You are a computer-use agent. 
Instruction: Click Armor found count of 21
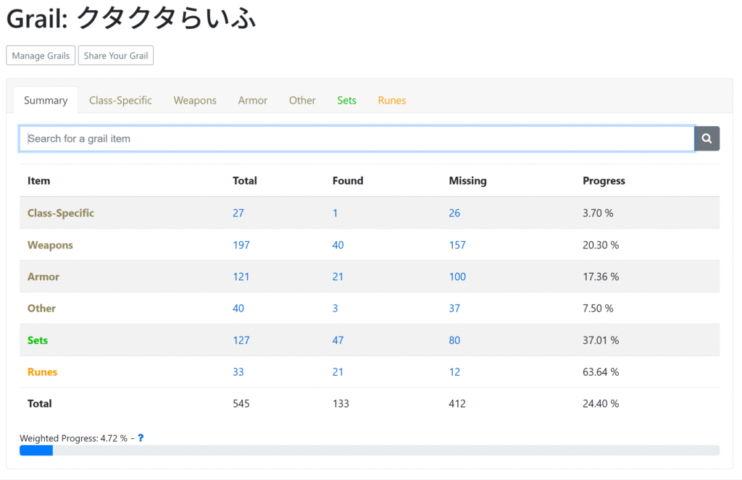pos(338,277)
